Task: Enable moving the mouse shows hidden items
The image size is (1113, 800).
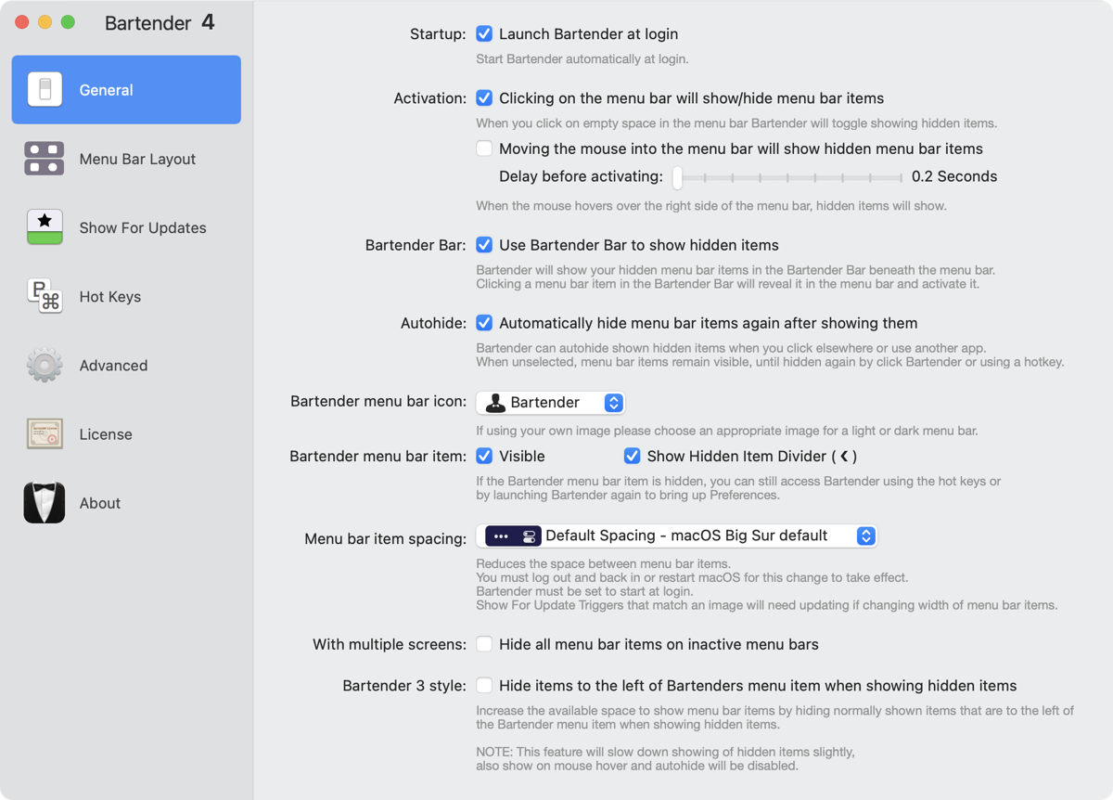Action: [484, 148]
